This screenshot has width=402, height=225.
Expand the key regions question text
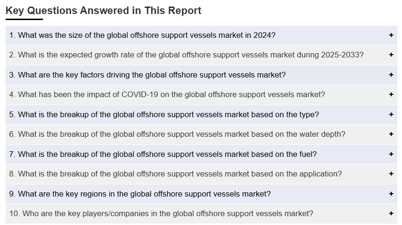(x=140, y=194)
